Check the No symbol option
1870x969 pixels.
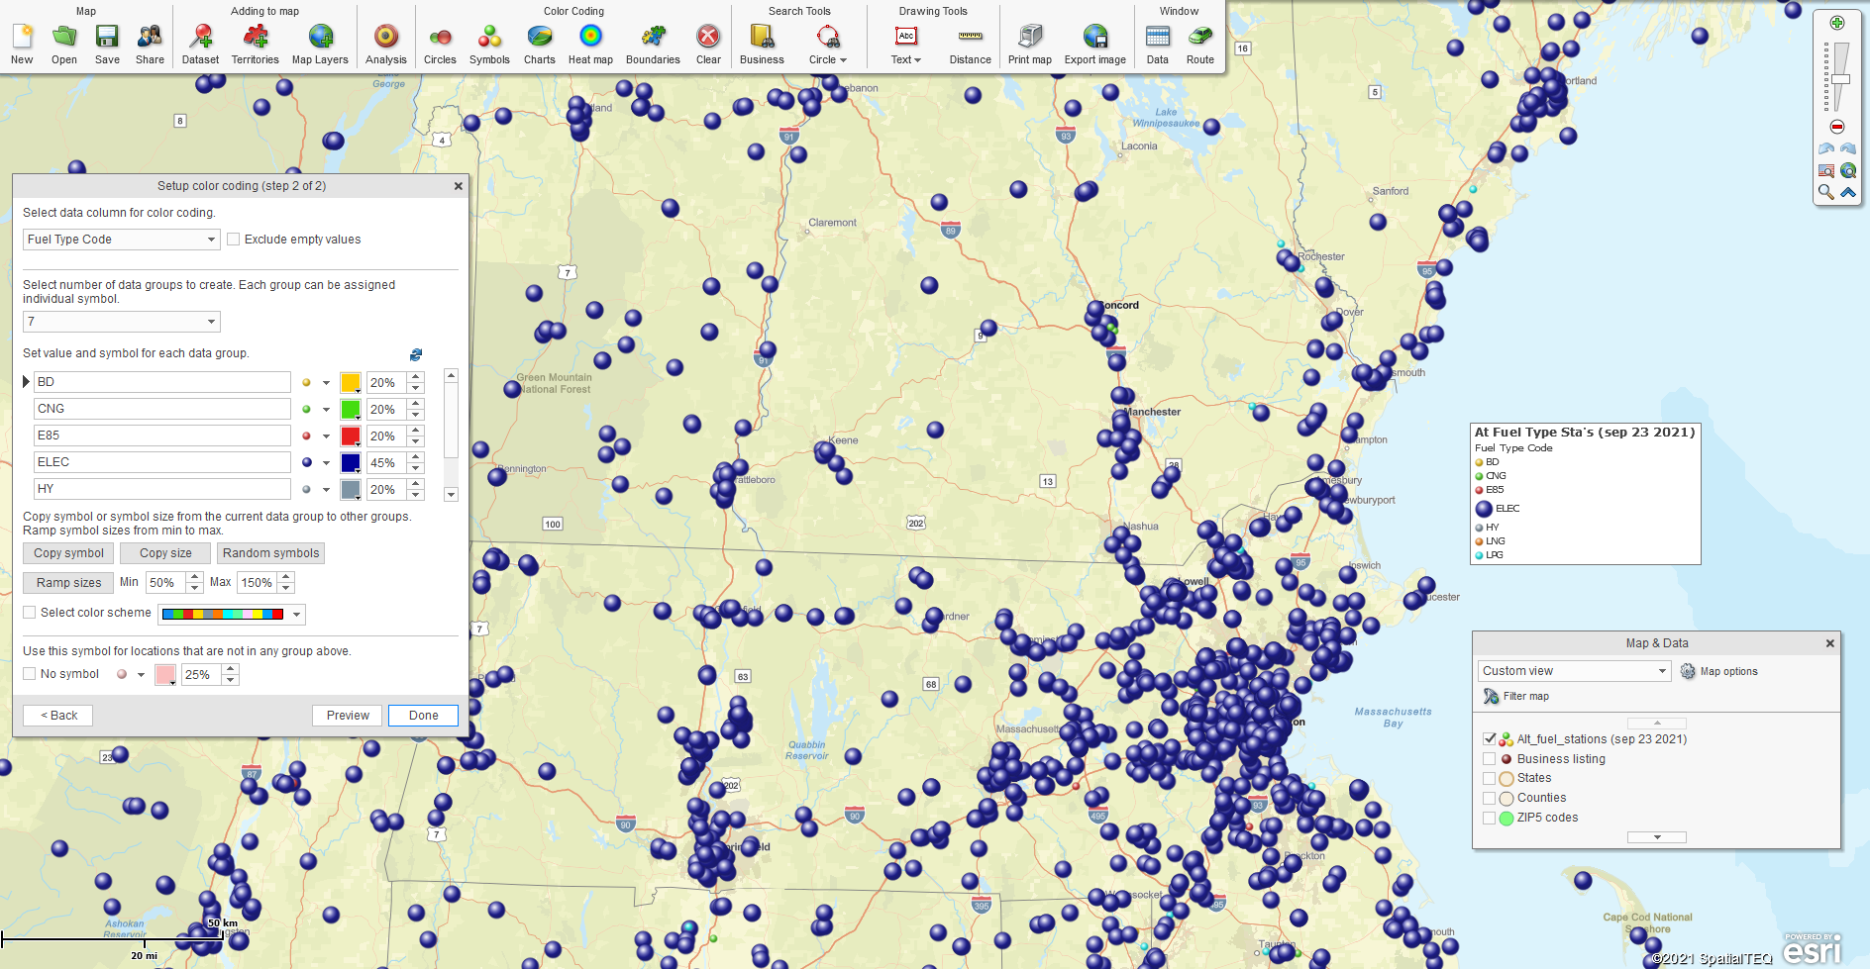click(x=30, y=674)
